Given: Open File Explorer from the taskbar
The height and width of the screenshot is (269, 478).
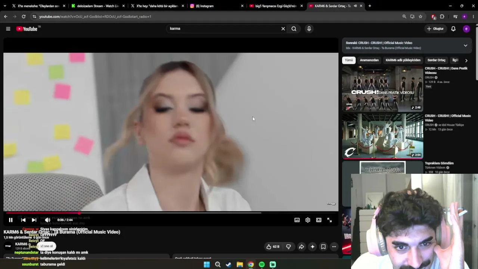Looking at the screenshot, I should pos(240,265).
